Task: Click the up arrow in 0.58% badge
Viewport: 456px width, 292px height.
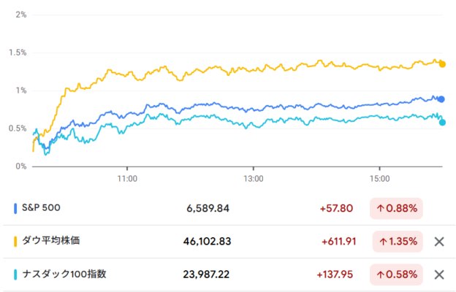Action: click(x=381, y=274)
